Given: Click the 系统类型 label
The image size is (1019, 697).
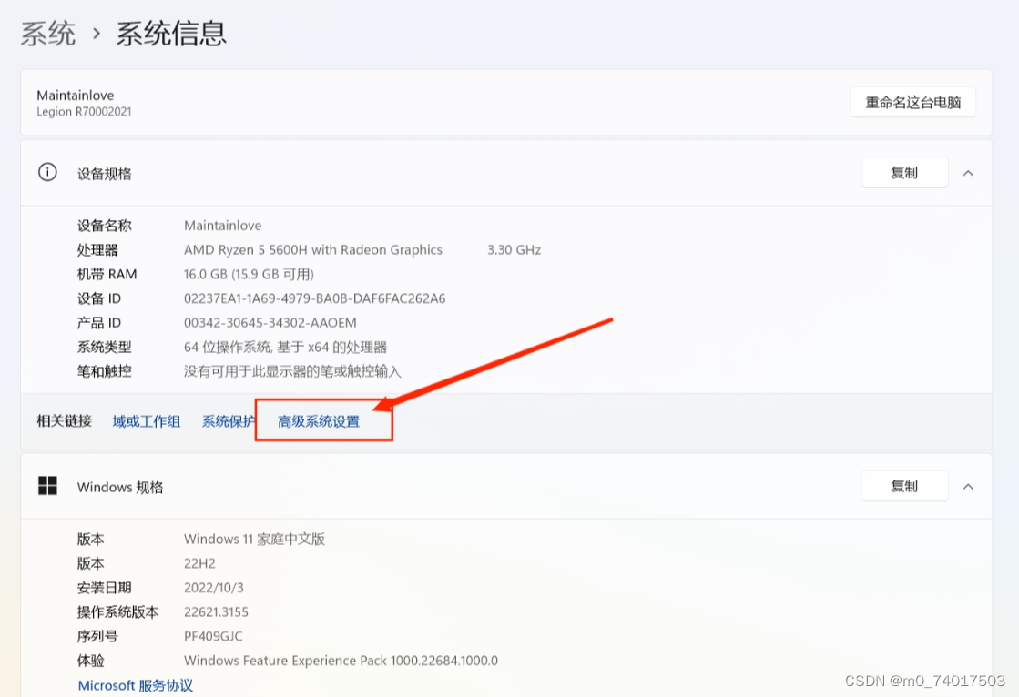Looking at the screenshot, I should tap(104, 347).
